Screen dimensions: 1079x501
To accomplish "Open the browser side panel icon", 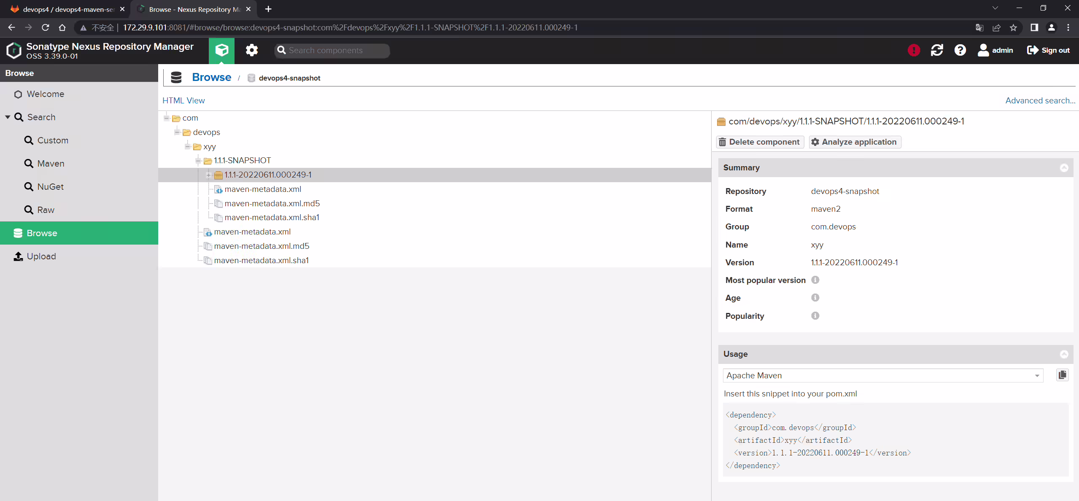I will (x=1034, y=27).
